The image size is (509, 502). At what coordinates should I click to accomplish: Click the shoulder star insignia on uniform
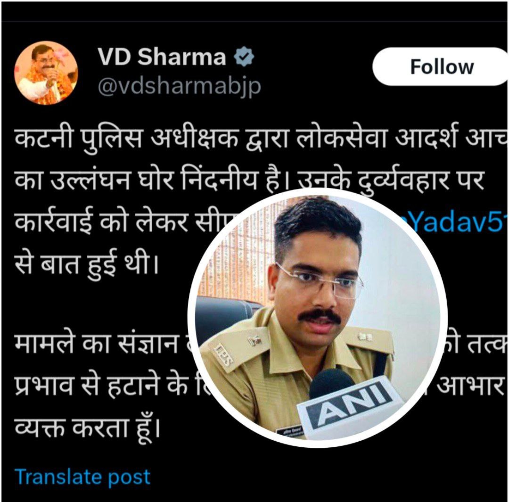pos(364,337)
